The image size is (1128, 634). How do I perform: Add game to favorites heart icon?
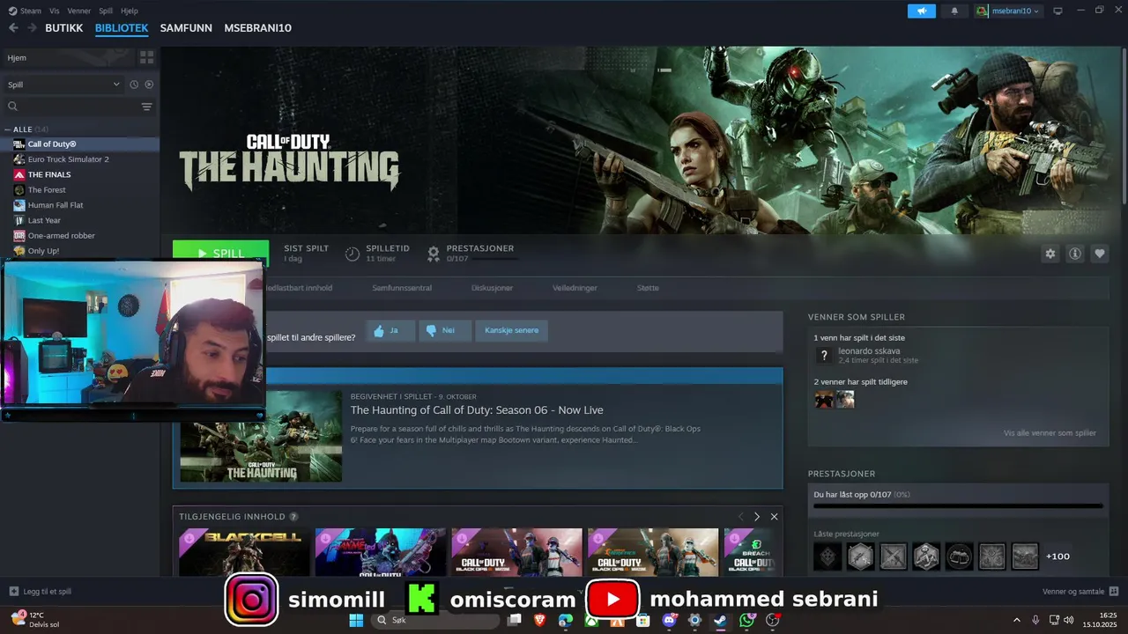pos(1099,254)
